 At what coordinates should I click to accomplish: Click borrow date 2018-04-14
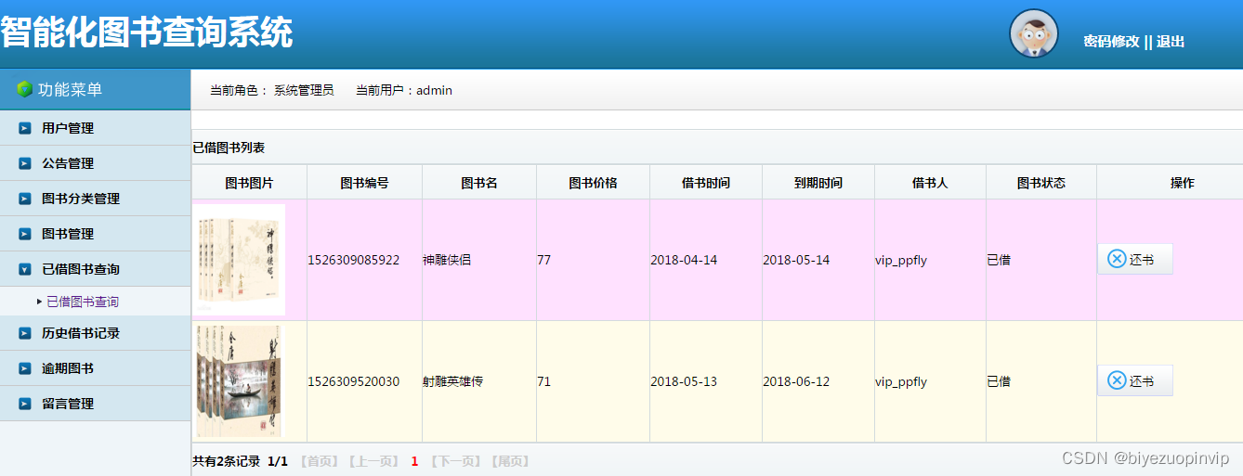click(684, 260)
